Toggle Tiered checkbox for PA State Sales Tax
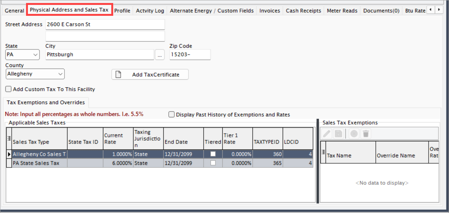Screen dimensions: 449x213 pos(213,163)
